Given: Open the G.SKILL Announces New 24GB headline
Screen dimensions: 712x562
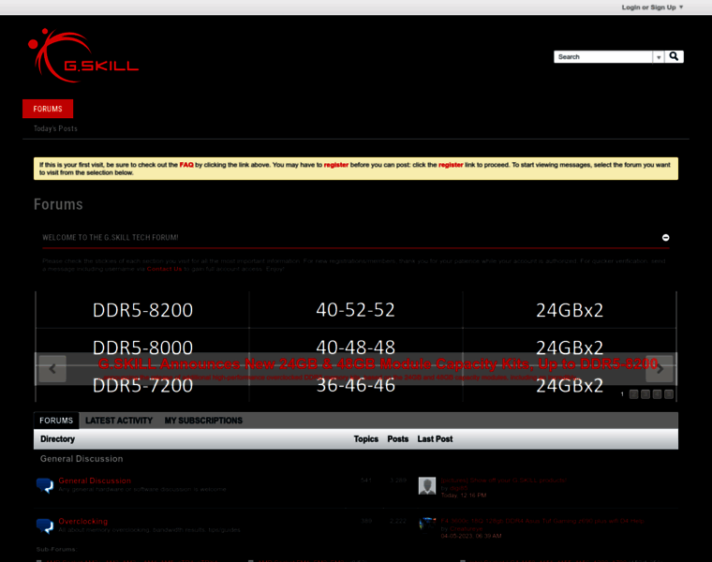Looking at the screenshot, I should [378, 363].
